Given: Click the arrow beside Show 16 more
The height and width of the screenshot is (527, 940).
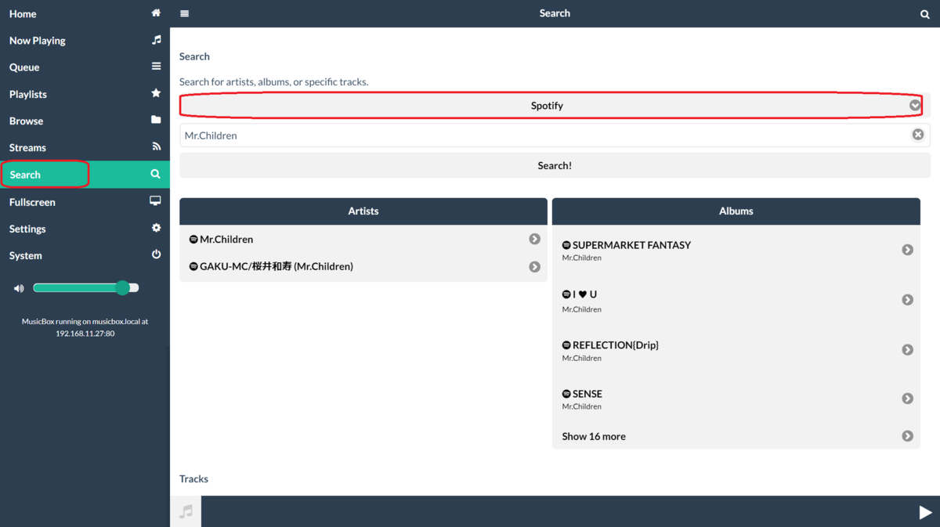Looking at the screenshot, I should pyautogui.click(x=907, y=436).
